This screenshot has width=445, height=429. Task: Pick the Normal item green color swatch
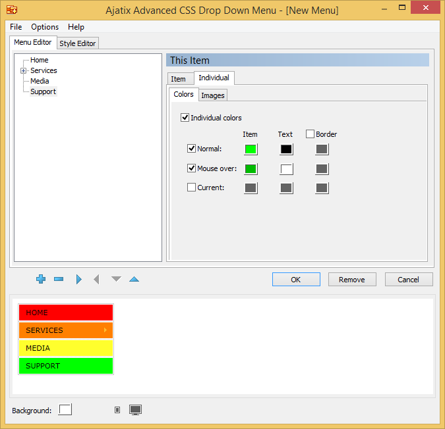[251, 149]
